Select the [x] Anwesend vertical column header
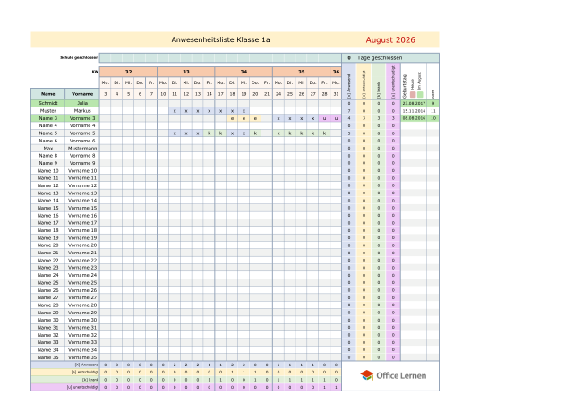Image resolution: width=582 pixels, height=412 pixels. click(x=349, y=82)
